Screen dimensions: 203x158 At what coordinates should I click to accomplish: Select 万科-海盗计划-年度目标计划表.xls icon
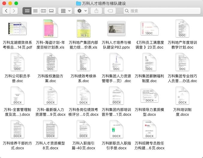click(50, 28)
